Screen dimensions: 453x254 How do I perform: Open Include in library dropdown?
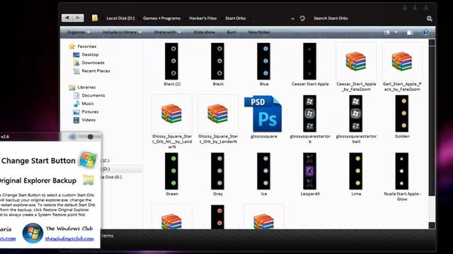point(122,32)
